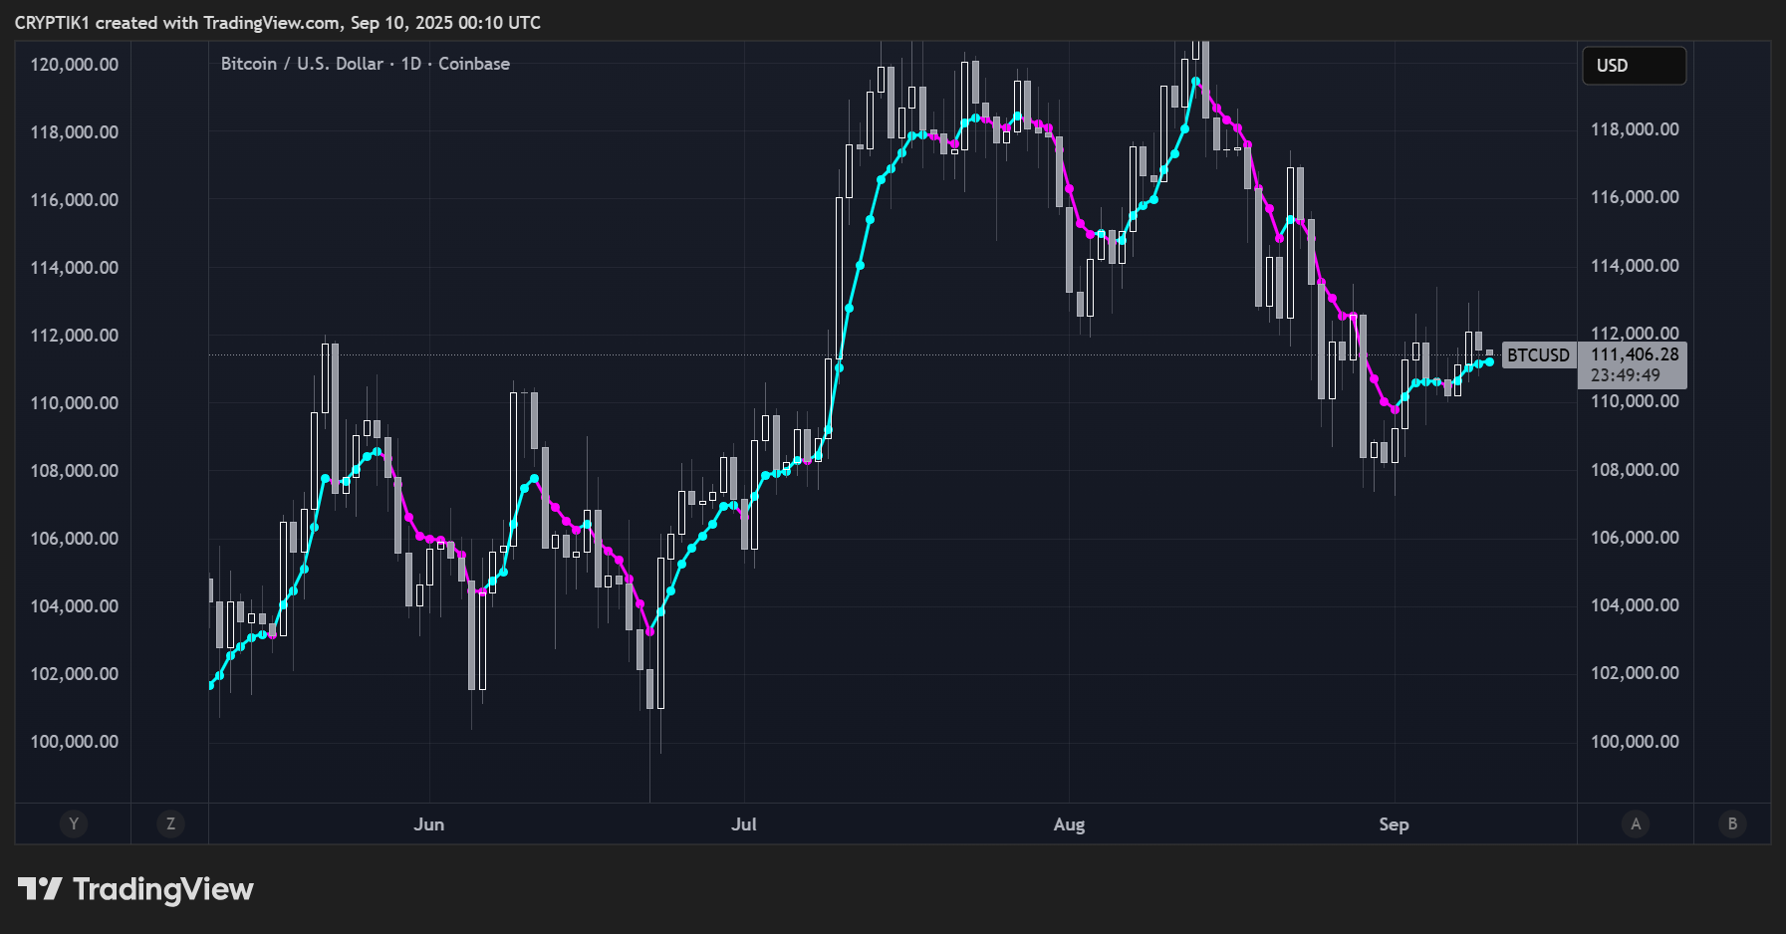Click the left axis 120,000.00 label
Viewport: 1786px width, 934px height.
tap(75, 65)
